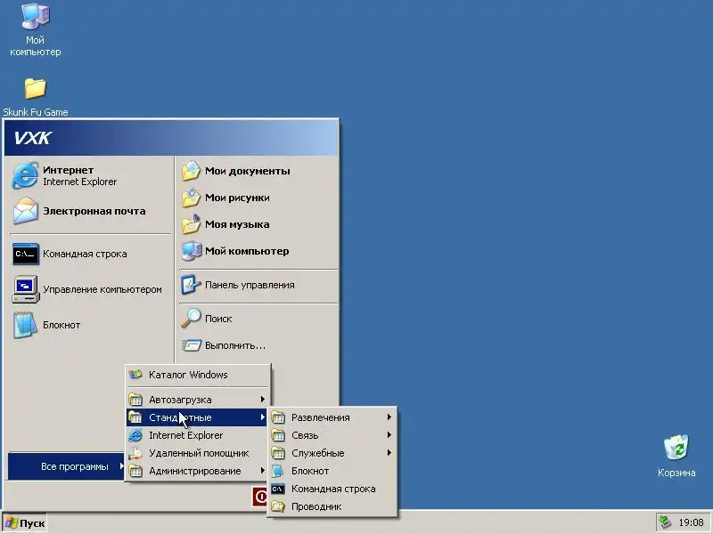Open the Skunk Fu Game folder icon

pyautogui.click(x=35, y=87)
